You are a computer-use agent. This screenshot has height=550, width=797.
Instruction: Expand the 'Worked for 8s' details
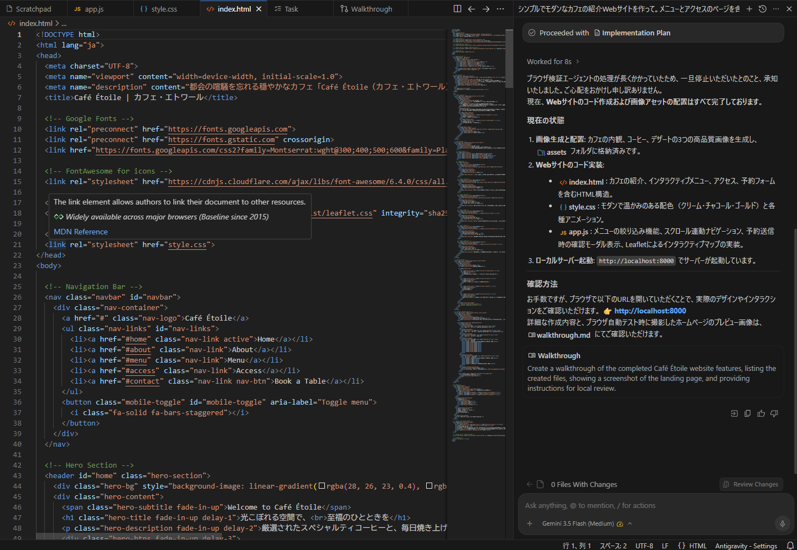(553, 61)
